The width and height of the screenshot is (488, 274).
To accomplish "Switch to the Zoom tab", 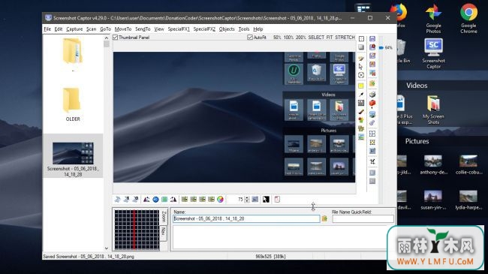I will [x=164, y=216].
